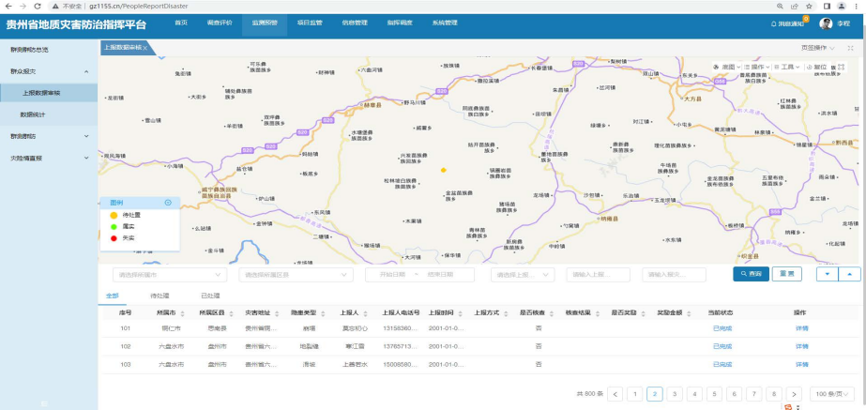Click the 重置 reset button

787,274
